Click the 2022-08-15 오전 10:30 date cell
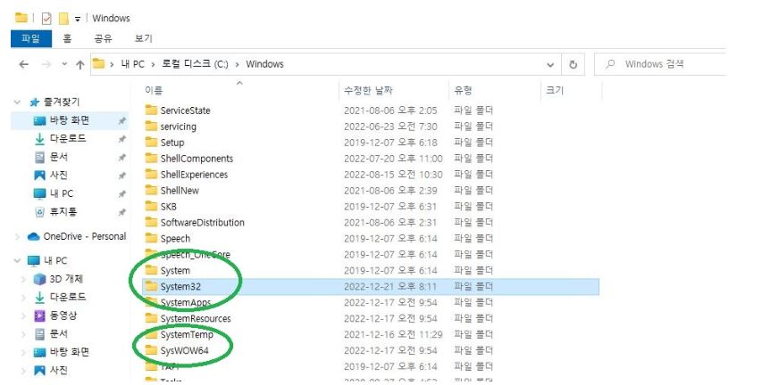 pos(393,175)
